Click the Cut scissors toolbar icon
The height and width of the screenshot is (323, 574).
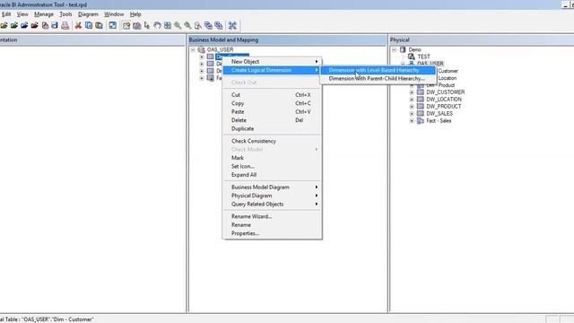coord(78,25)
